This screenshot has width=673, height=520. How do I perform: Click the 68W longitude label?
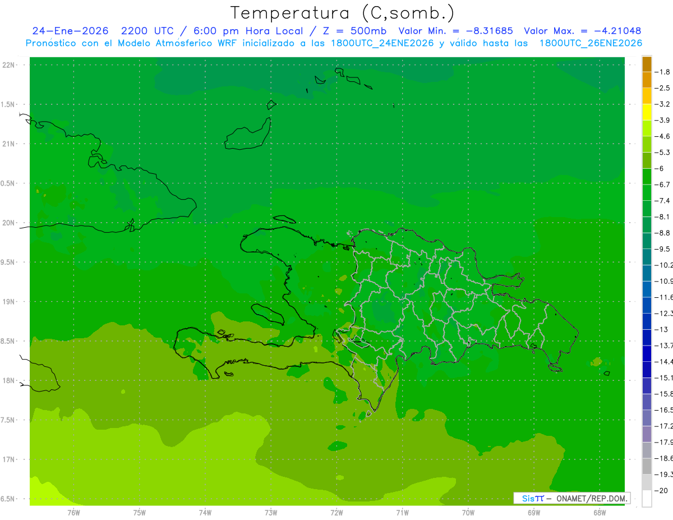tap(600, 512)
